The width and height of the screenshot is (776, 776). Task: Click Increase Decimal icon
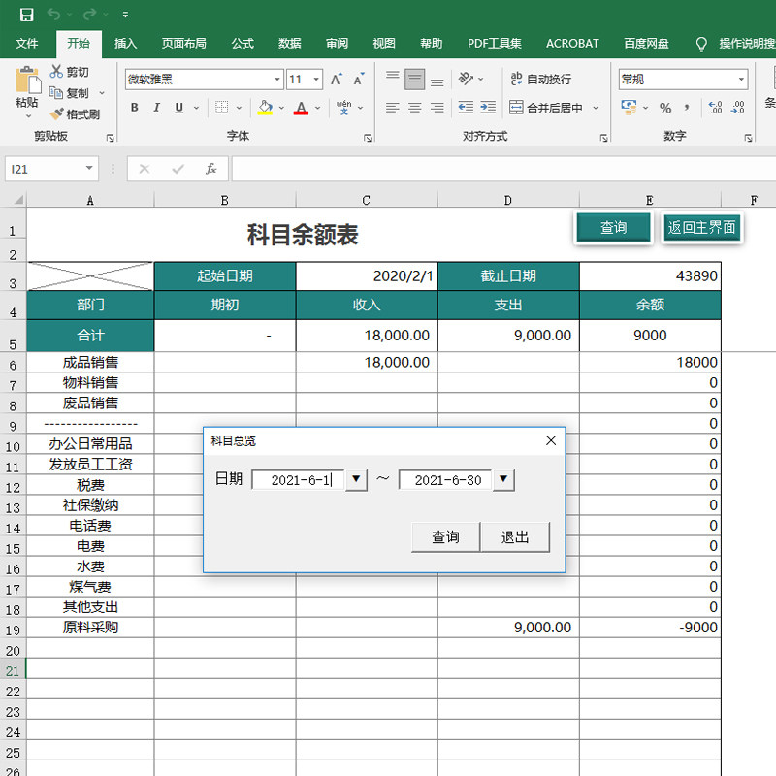click(715, 108)
